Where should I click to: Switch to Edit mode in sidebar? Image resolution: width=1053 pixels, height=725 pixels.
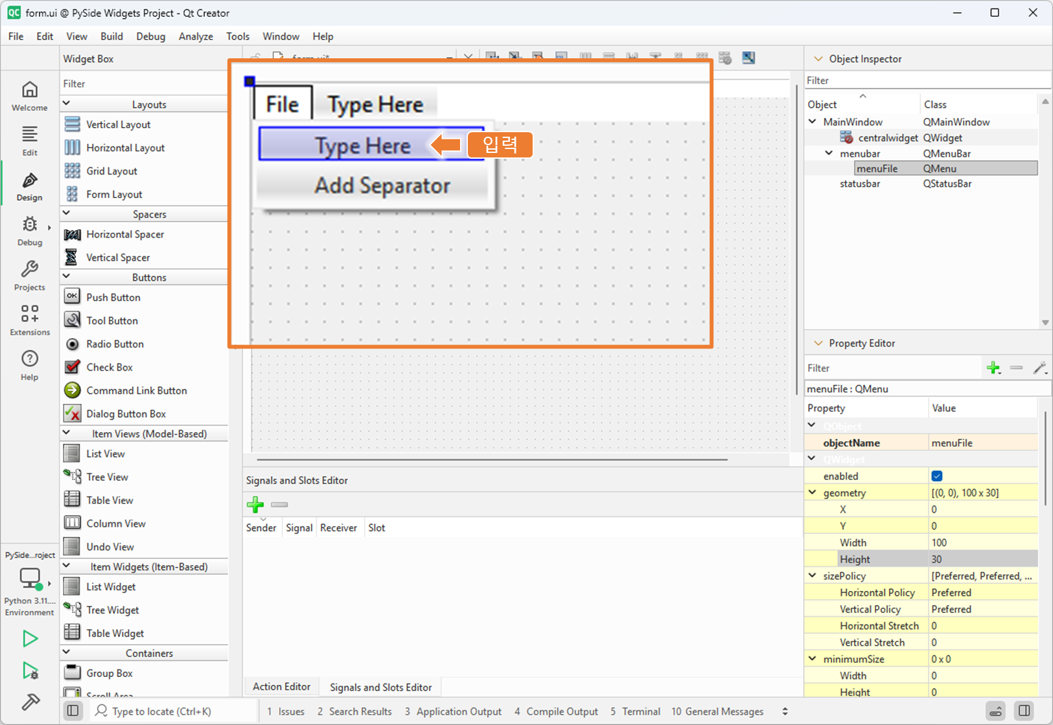pyautogui.click(x=30, y=141)
